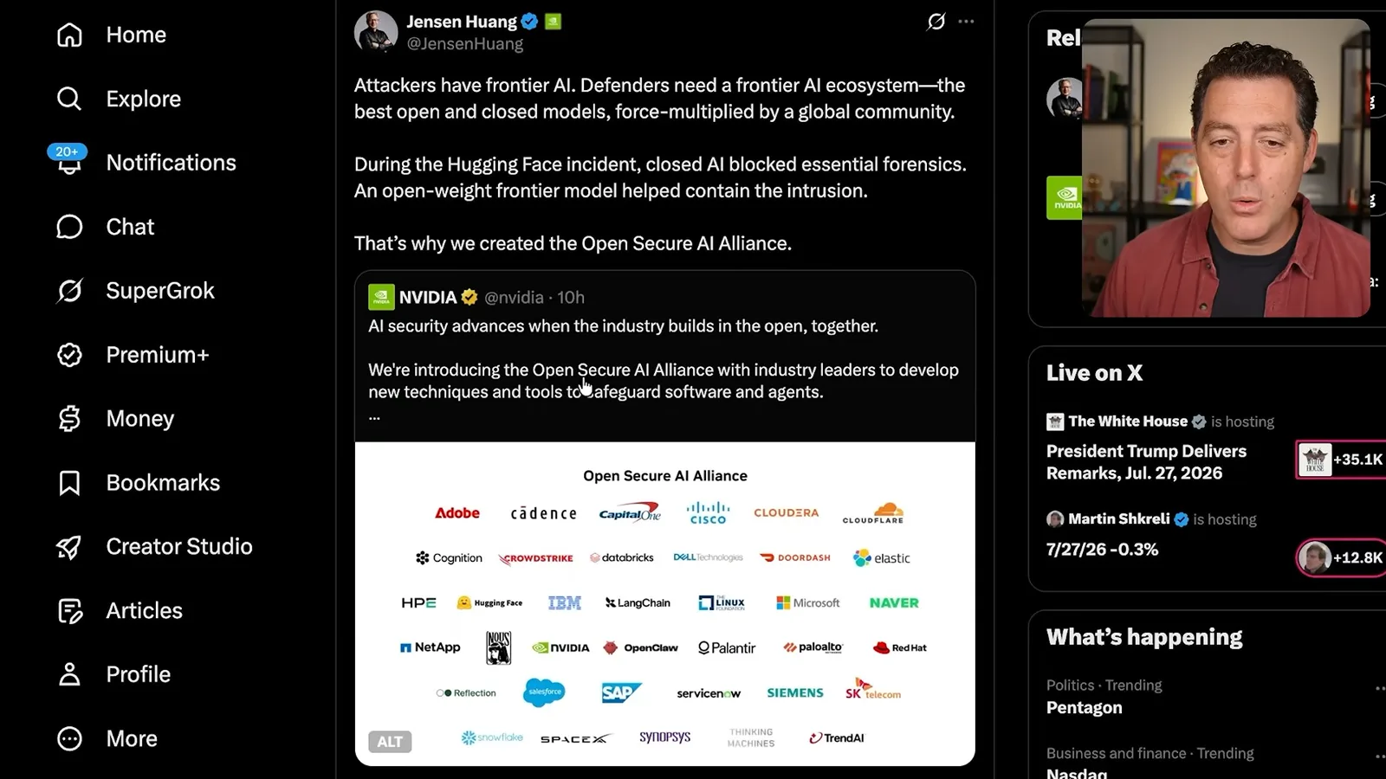Screen dimensions: 1386x779
Task: Open options for the Pentagon trend
Action: tap(1379, 688)
